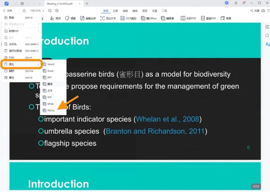This screenshot has height=192, width=270.
Task: Run the OCR recognition (OCR識別) tool
Action: [128, 18]
